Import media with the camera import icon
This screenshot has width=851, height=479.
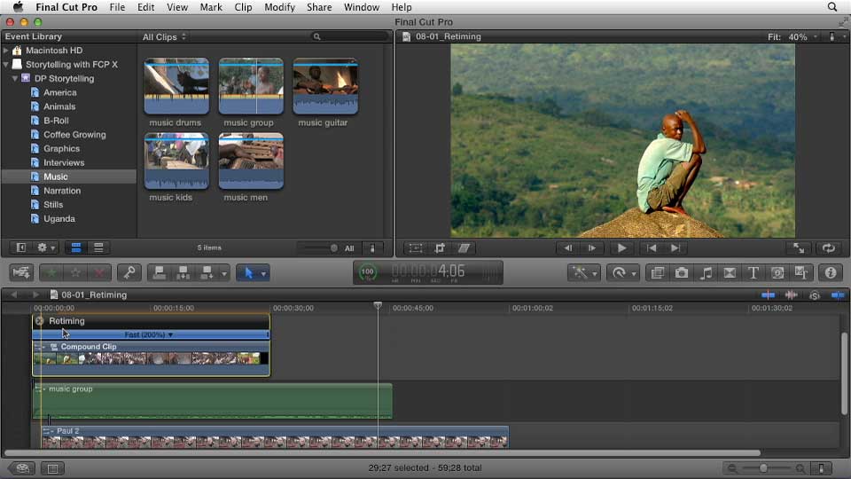click(x=21, y=273)
